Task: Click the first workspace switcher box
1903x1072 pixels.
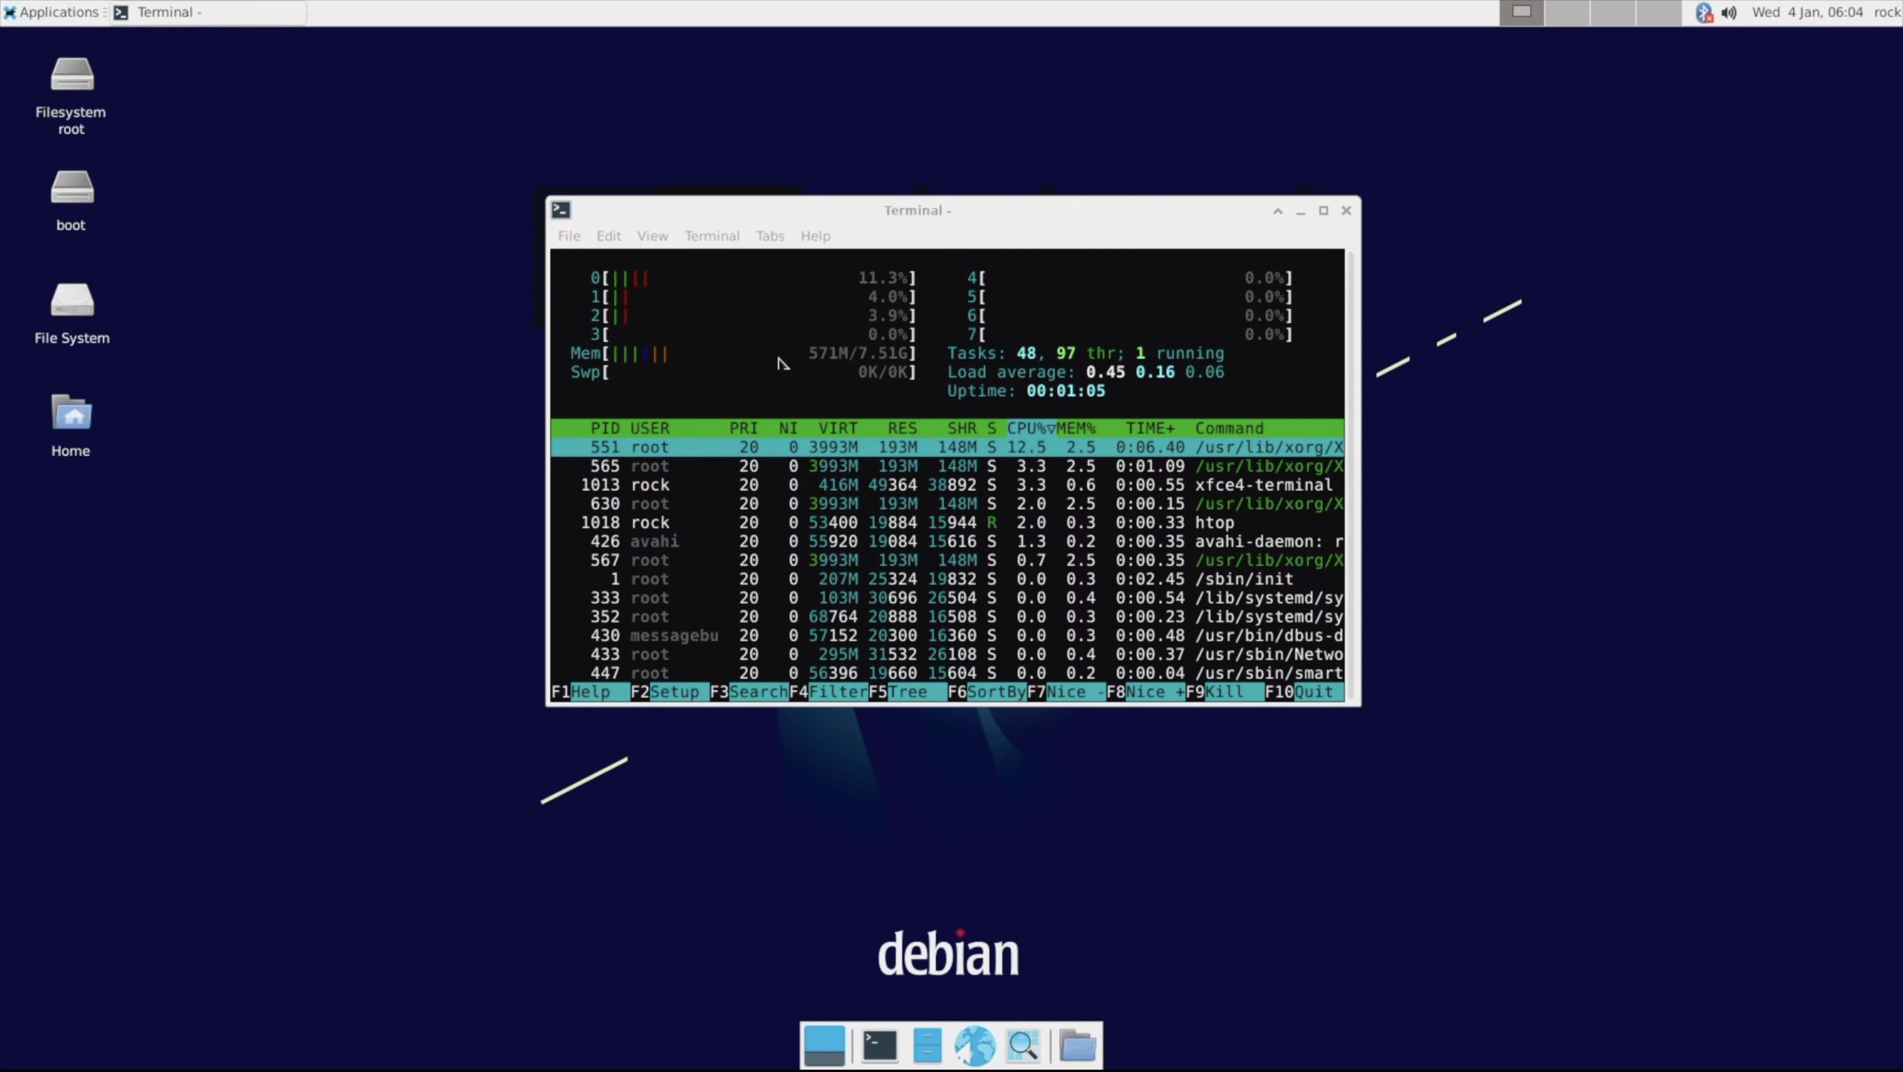Action: [1522, 13]
